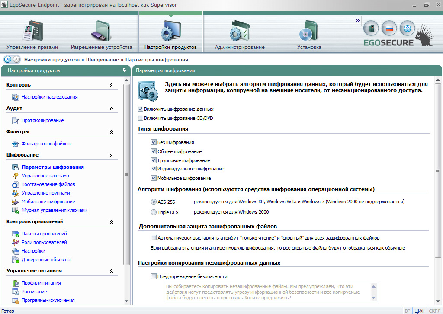The width and height of the screenshot is (443, 314).
Task: Enable Включить шифрование CD/DVD checkbox
Action: point(140,118)
